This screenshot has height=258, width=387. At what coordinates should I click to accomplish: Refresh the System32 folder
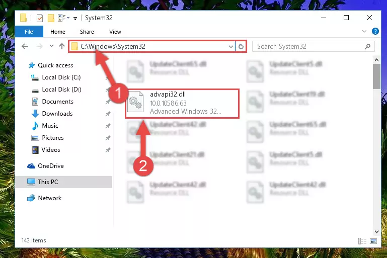241,46
